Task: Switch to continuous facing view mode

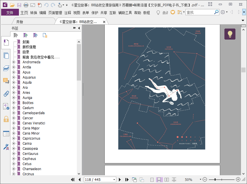Action: (x=174, y=179)
